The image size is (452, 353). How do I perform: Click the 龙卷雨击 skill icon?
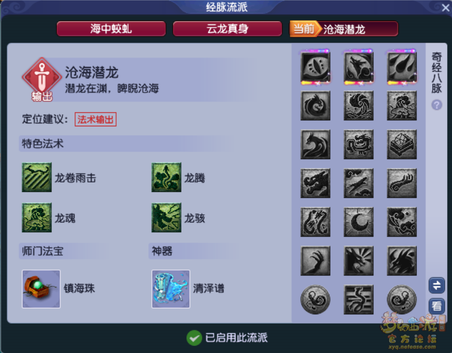(x=37, y=177)
